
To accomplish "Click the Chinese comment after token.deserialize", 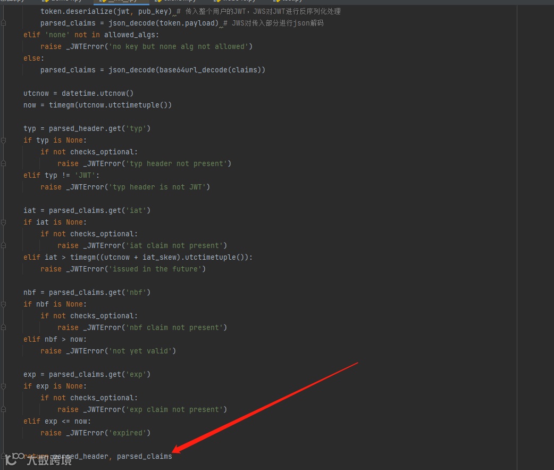I will click(258, 11).
